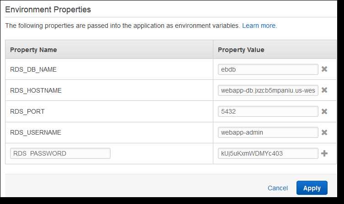Cancel the environment properties changes
Image resolution: width=344 pixels, height=204 pixels.
pos(277,188)
